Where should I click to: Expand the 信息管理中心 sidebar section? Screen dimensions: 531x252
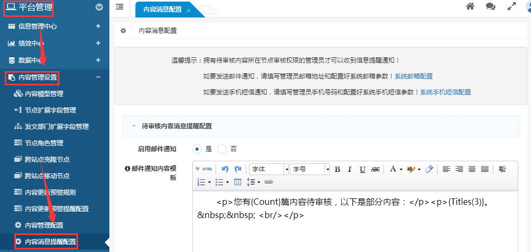pyautogui.click(x=53, y=26)
